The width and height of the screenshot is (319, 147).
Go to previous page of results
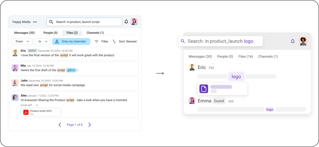[x=60, y=125]
